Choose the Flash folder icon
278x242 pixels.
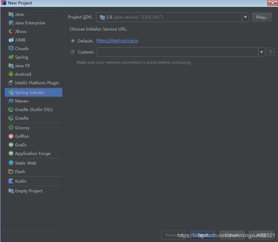pos(11,171)
